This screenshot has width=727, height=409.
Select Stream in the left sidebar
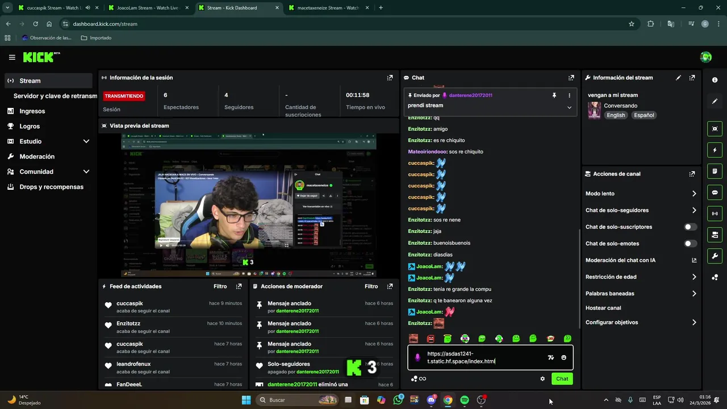49,81
